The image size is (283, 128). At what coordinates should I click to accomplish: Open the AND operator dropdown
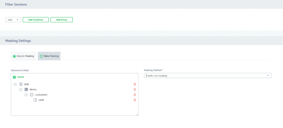13,20
